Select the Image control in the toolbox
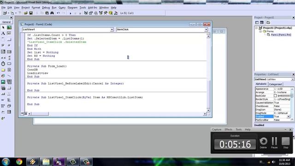 pyautogui.click(x=3, y=82)
